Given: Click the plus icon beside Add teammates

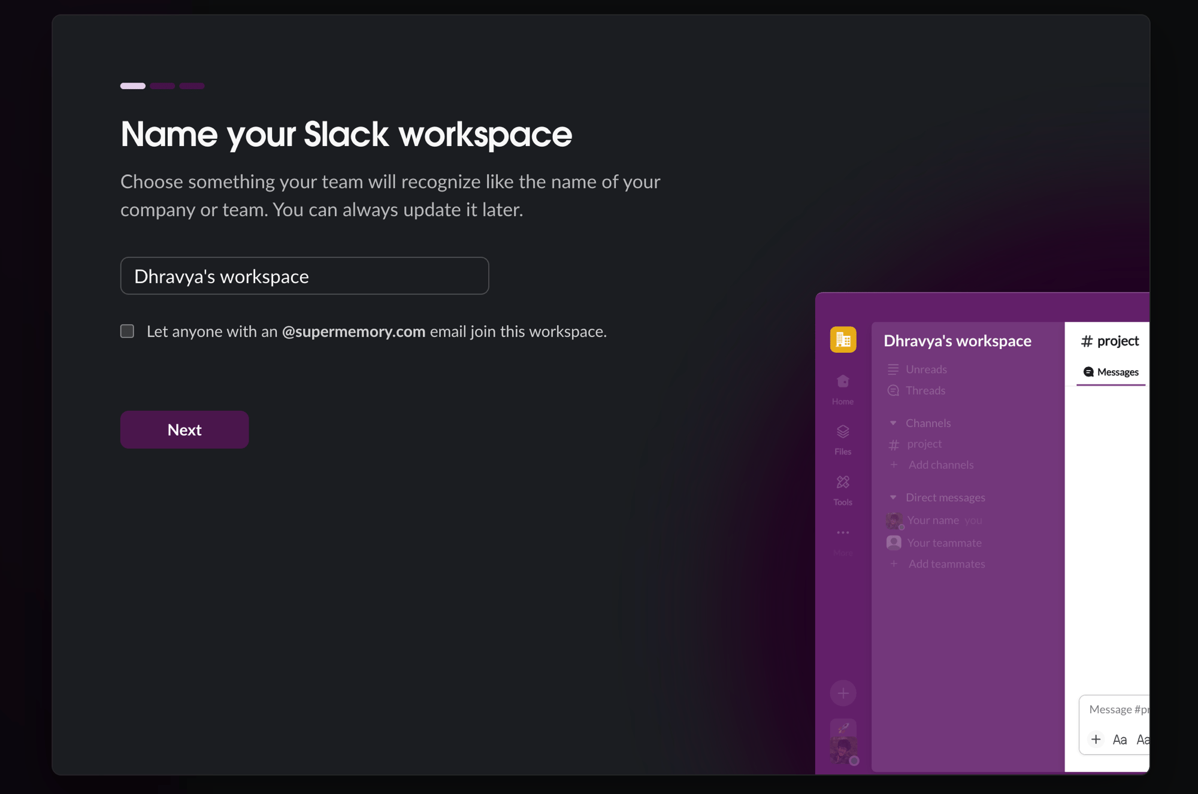Looking at the screenshot, I should click(x=894, y=563).
